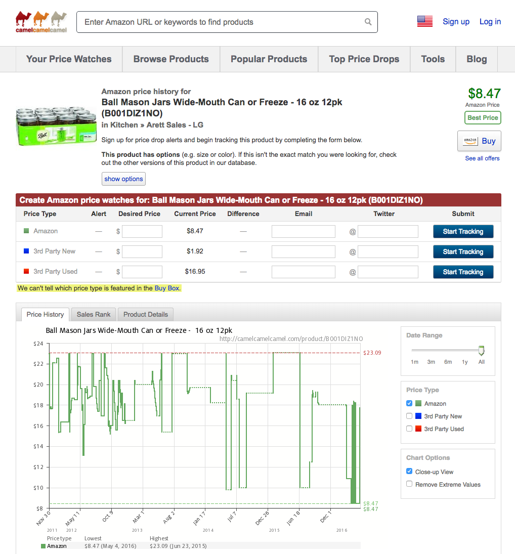The width and height of the screenshot is (515, 554).
Task: Click Email field for 3rd Party New
Action: (304, 251)
